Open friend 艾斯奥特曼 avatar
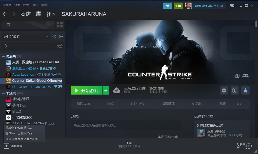Viewport: 258px width, 154px height. click(x=201, y=133)
